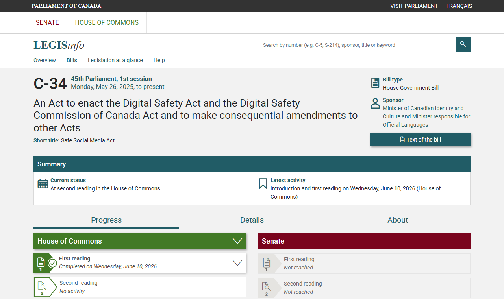Click the "Safe Social Media Act" short title

(x=88, y=140)
